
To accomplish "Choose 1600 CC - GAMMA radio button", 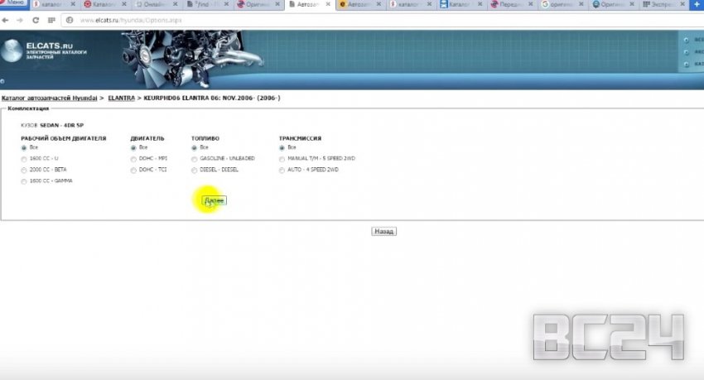I will 24,180.
